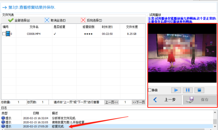The width and height of the screenshot is (218, 130).
Task: Click the log scrollbar down arrow
Action: [x=215, y=126]
